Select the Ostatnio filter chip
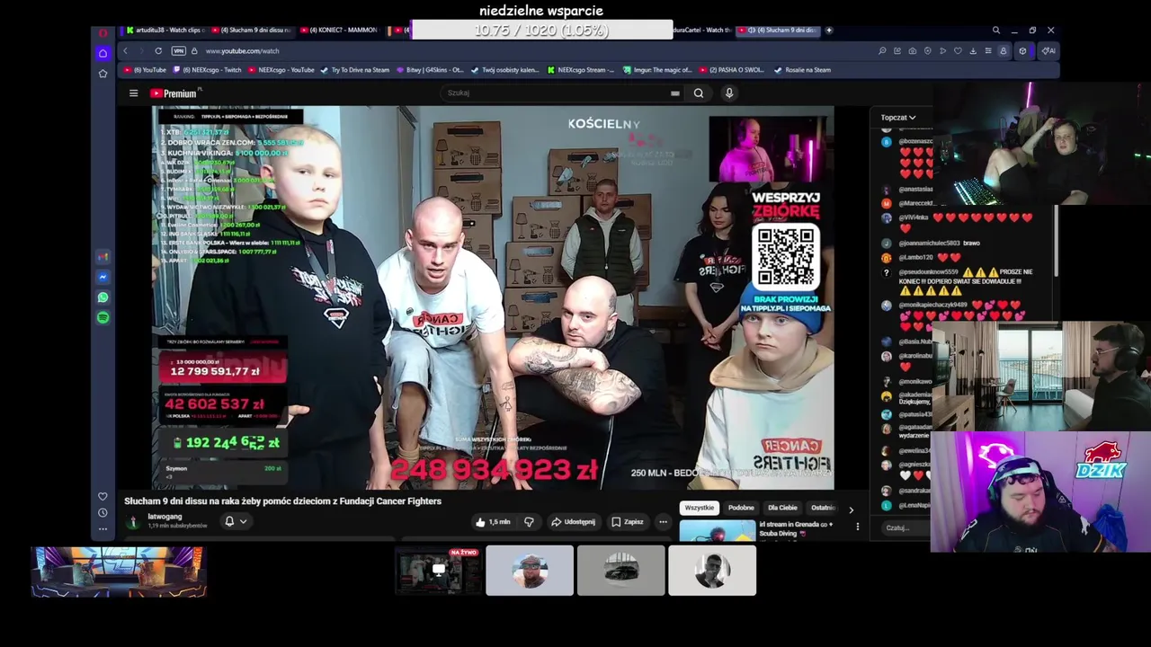 (x=822, y=508)
